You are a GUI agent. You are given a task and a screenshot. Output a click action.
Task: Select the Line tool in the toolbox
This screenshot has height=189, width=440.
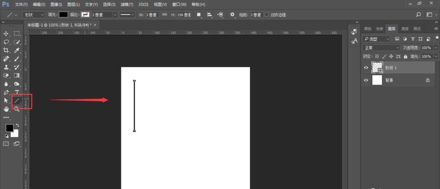(17, 100)
